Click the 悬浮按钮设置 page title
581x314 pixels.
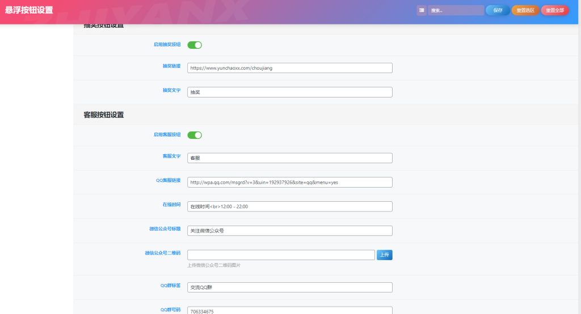[x=29, y=10]
